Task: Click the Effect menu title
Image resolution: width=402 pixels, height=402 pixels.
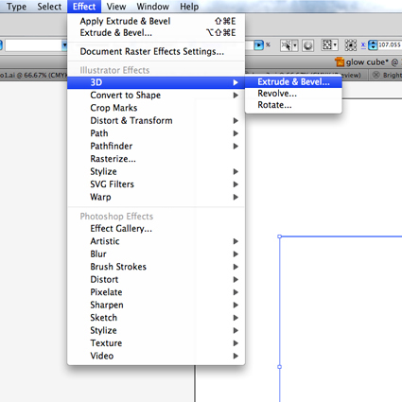Action: pos(84,7)
